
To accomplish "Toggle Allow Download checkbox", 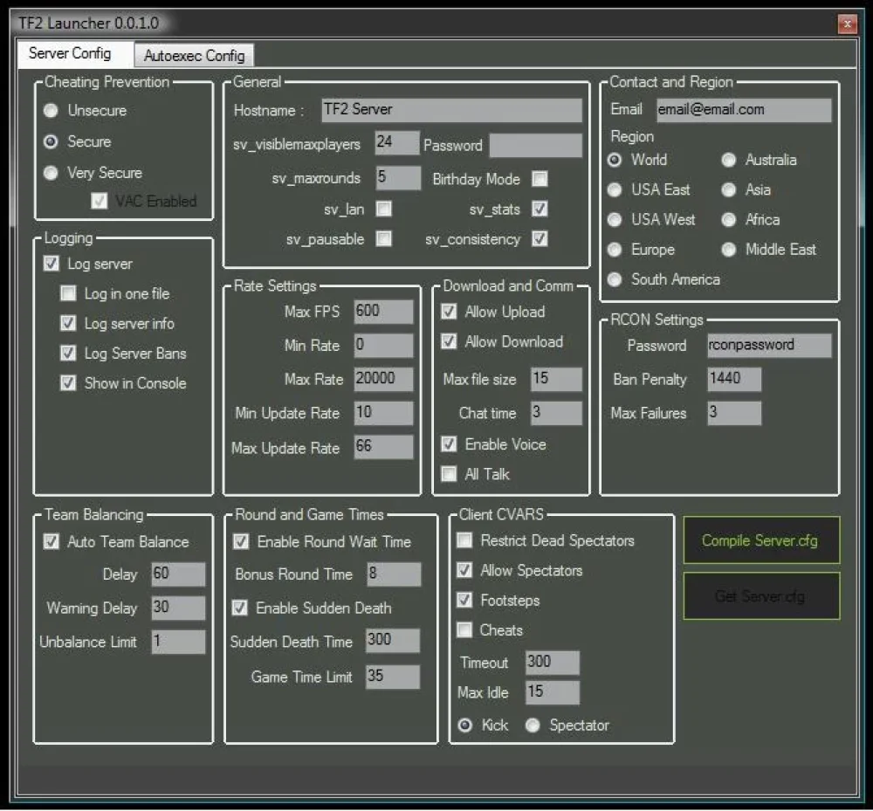I will 449,341.
